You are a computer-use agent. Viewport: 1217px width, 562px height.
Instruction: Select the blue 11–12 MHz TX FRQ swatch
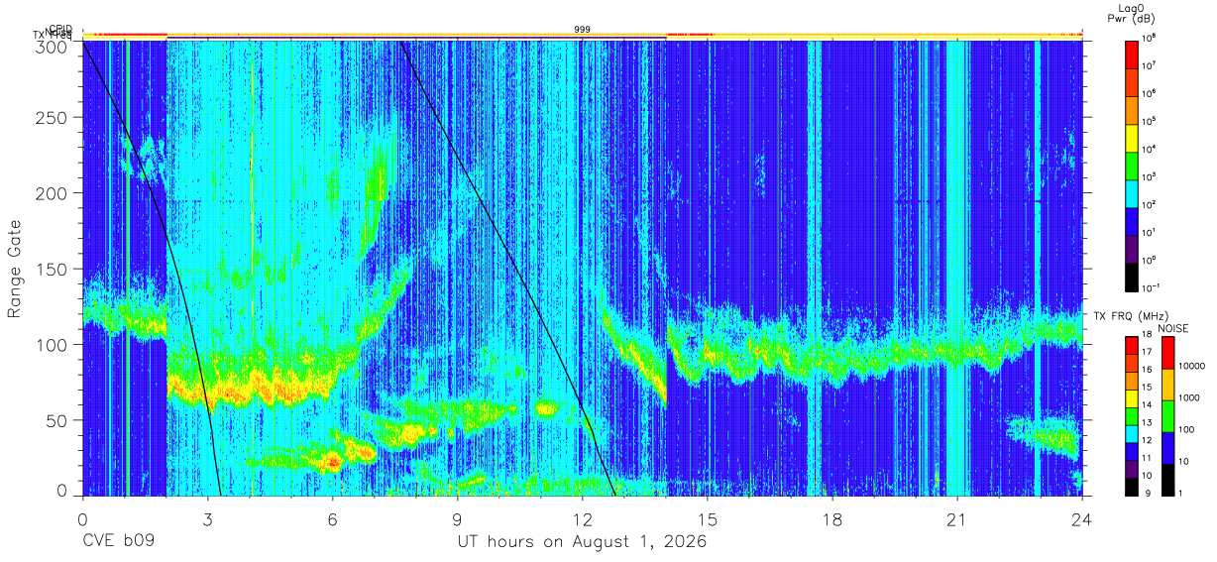(1132, 450)
